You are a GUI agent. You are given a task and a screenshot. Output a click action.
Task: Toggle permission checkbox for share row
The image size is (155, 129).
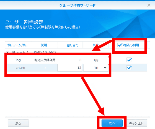[x=129, y=68]
